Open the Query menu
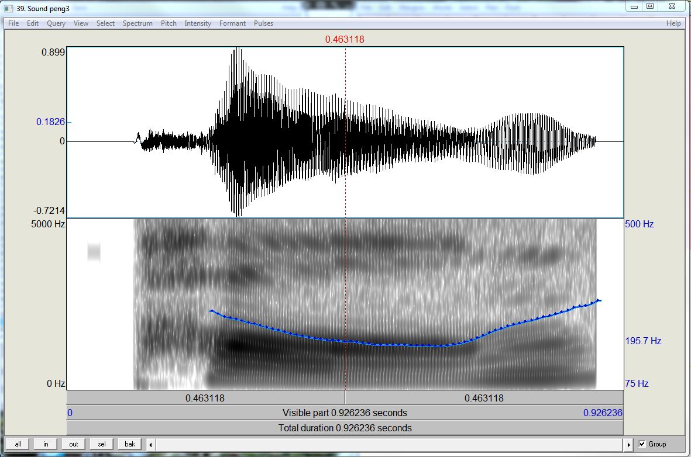The height and width of the screenshot is (457, 691). point(56,23)
